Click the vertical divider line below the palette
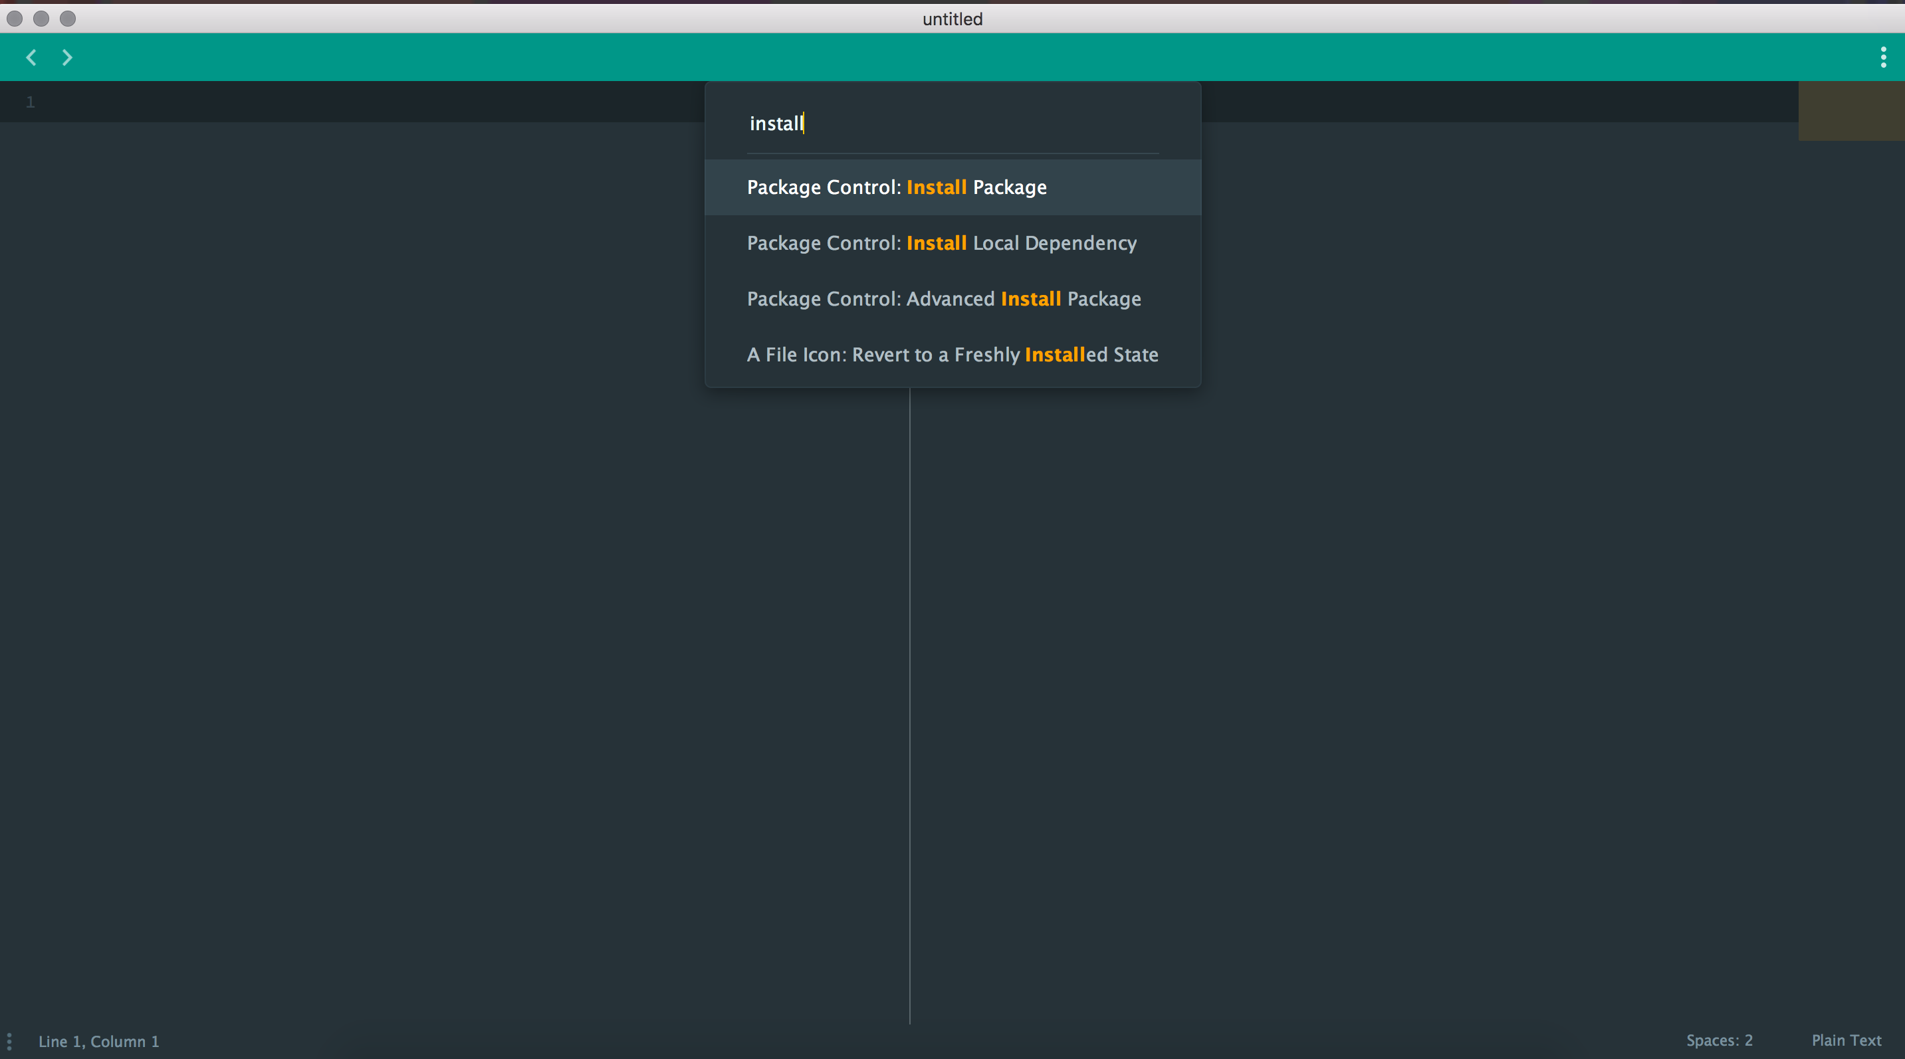Viewport: 1905px width, 1059px height. pos(909,702)
